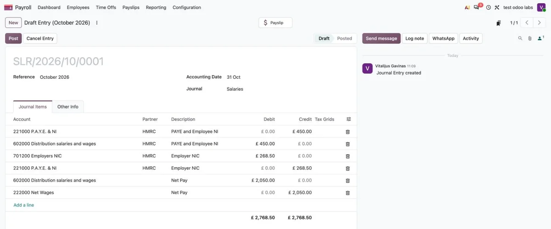Open the record actions kebab menu

coord(96,23)
